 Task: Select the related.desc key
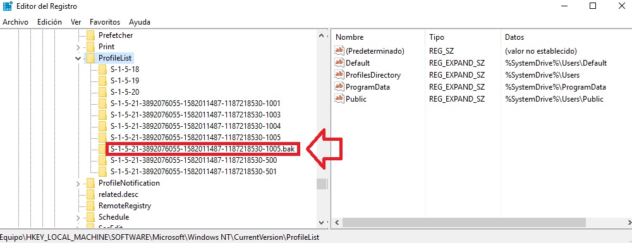point(119,194)
